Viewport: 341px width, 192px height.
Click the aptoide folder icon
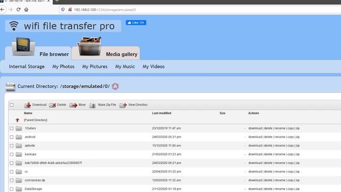pyautogui.click(x=19, y=146)
